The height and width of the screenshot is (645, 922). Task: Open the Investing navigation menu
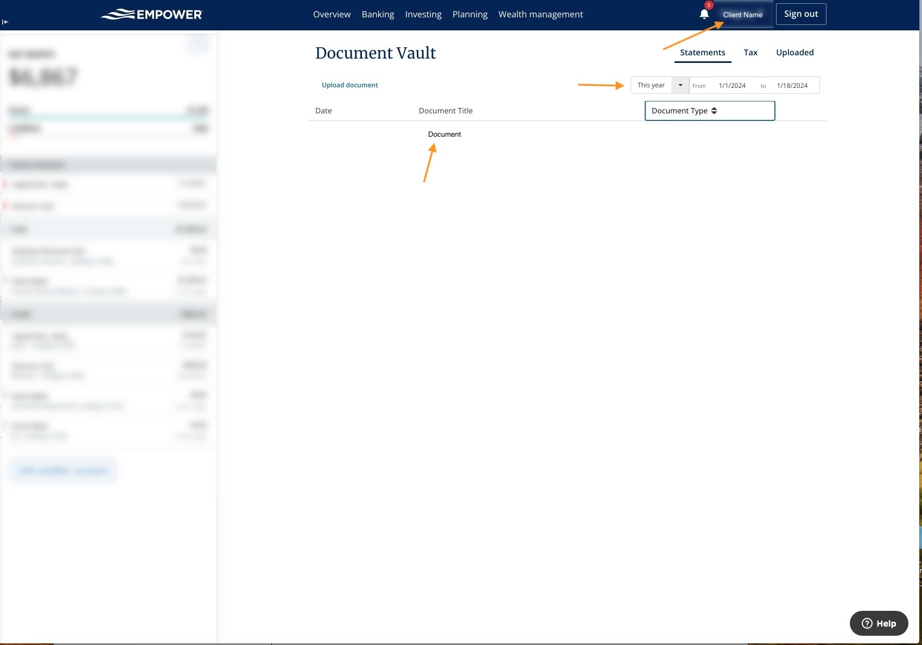tap(423, 14)
